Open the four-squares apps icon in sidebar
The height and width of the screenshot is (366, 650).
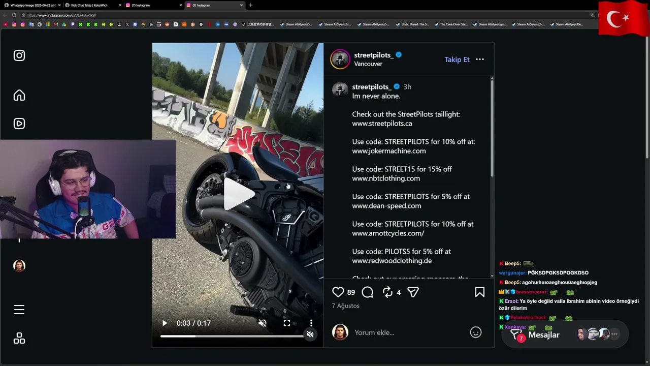[19, 338]
